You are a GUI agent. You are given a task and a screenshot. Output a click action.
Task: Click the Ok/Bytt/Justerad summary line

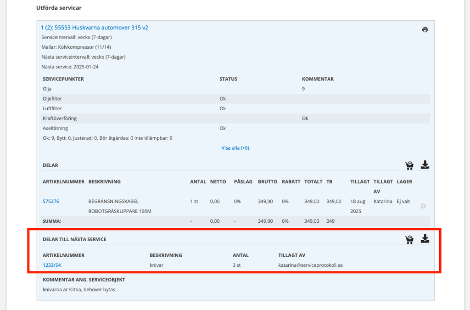click(107, 138)
